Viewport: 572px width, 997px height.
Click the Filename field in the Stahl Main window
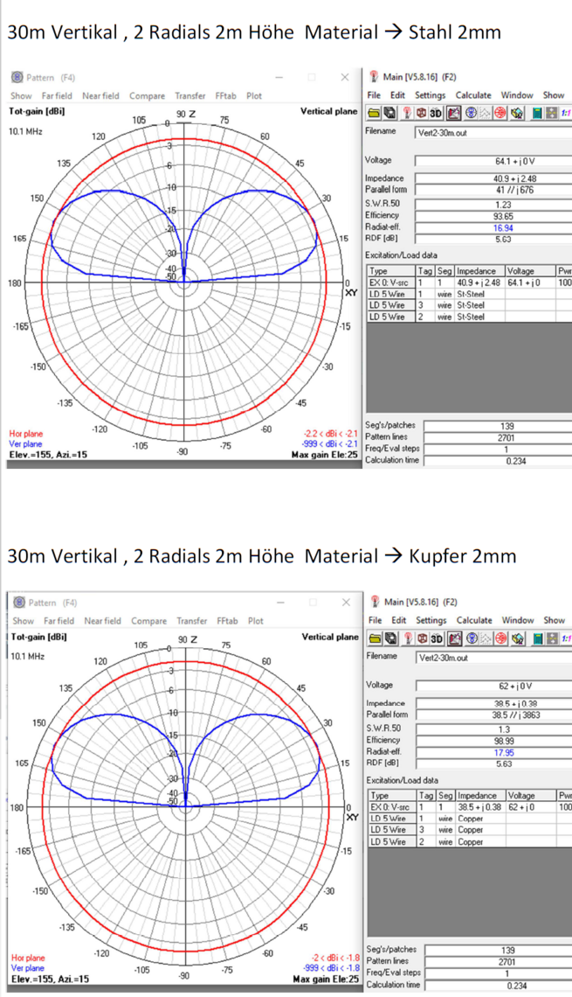[x=493, y=133]
